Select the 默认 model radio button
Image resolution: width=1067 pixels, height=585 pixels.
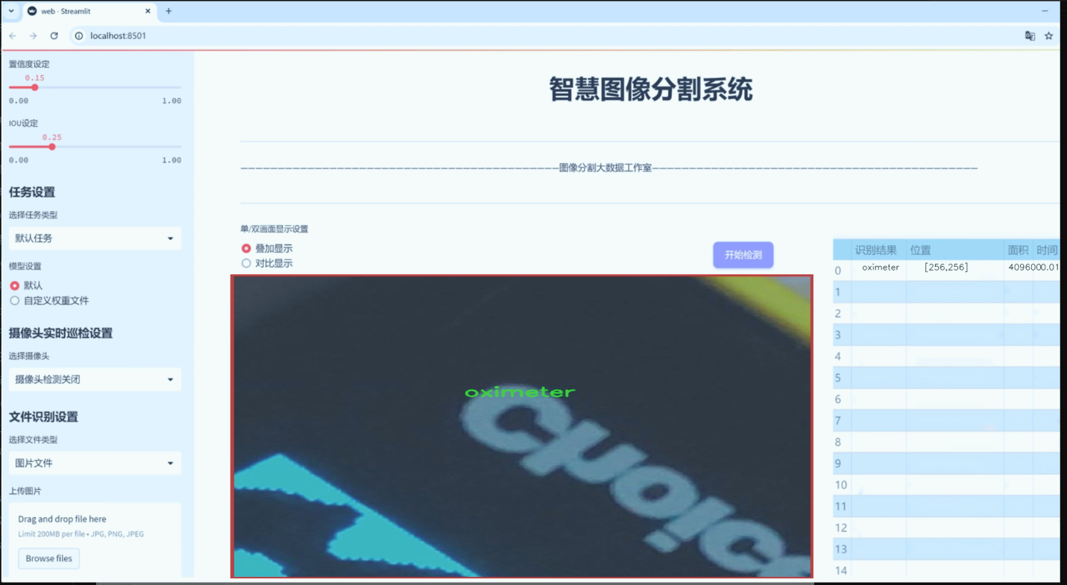coord(15,285)
